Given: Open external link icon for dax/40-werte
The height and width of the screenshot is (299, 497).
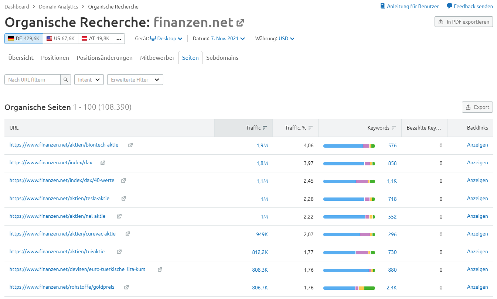Looking at the screenshot, I should [124, 181].
